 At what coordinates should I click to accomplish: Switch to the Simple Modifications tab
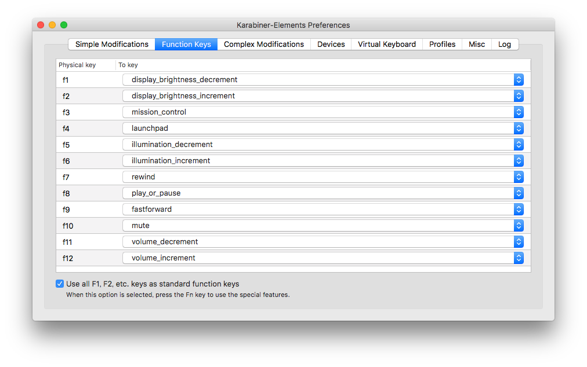coord(111,44)
